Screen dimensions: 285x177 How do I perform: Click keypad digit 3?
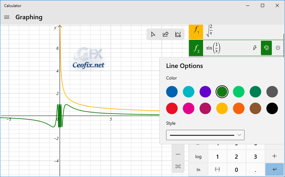click(255, 156)
